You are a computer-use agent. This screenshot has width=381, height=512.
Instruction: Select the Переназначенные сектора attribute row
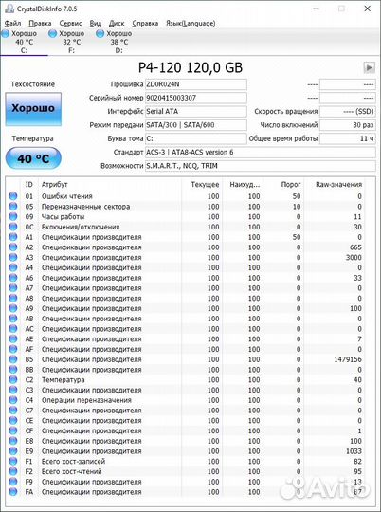point(186,207)
